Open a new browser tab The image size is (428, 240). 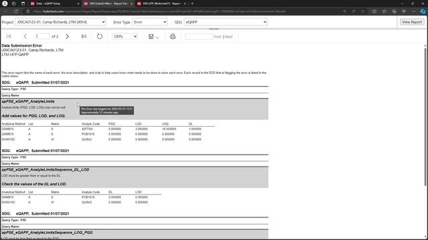(x=192, y=3)
